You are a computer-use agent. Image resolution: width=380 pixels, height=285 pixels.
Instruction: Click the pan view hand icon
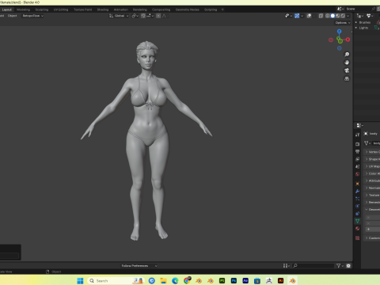(347, 63)
